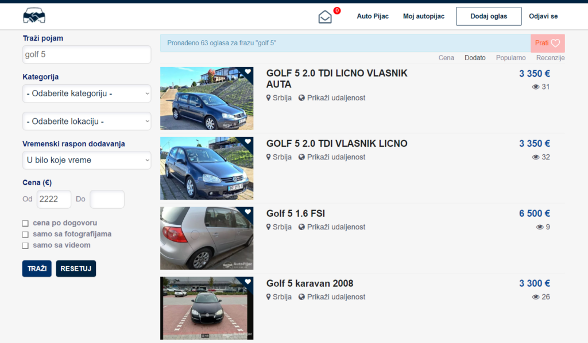The image size is (588, 343).
Task: Open the Golf 5 karavan 2008 listing title
Action: coord(310,283)
